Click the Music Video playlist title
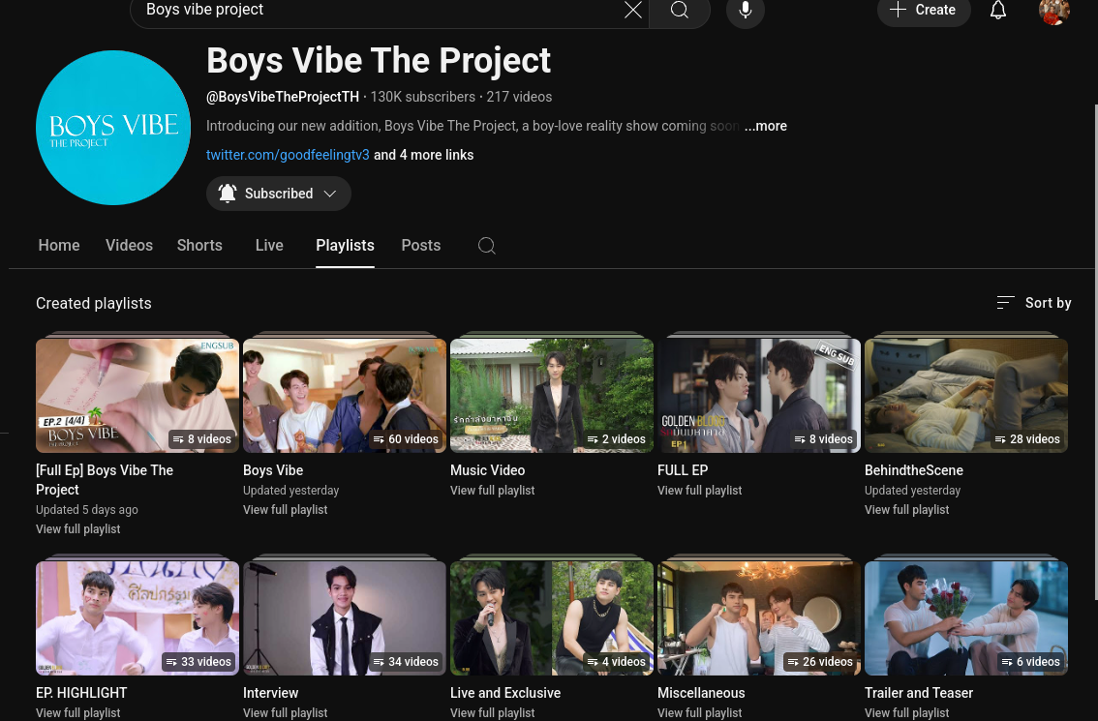 coord(487,470)
